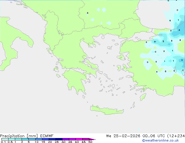The height and width of the screenshot is (143, 185).
Task: Click the legend value '10'
Action: tap(36, 142)
